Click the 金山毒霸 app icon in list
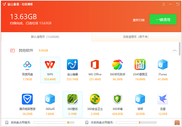Image resolution: width=182 pixels, height=127 pixels. click(x=73, y=65)
